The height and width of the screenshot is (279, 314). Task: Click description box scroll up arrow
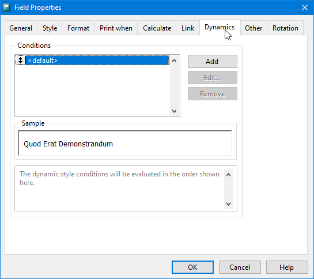228,175
